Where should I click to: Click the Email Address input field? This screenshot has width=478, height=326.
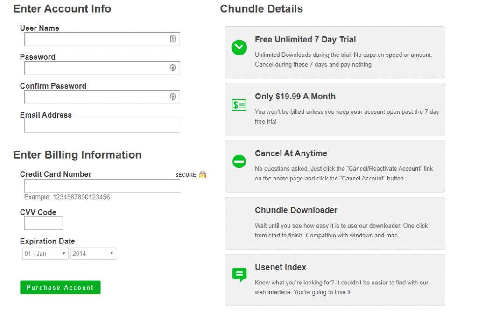pyautogui.click(x=102, y=126)
